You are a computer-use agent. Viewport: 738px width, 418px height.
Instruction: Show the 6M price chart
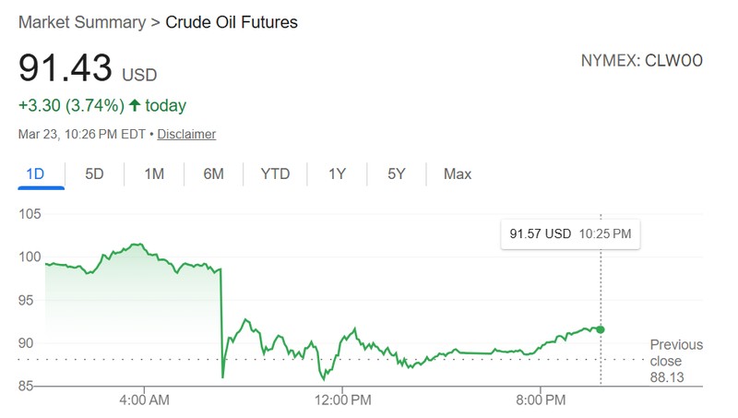point(213,173)
